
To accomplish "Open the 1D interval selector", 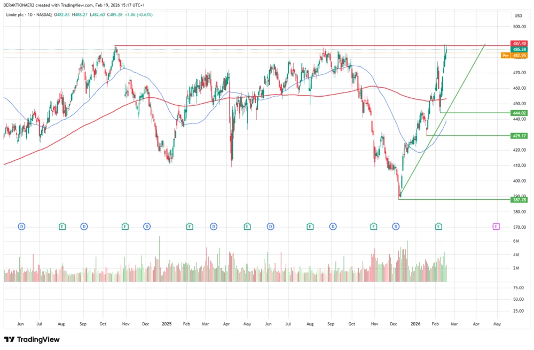I will pyautogui.click(x=30, y=15).
